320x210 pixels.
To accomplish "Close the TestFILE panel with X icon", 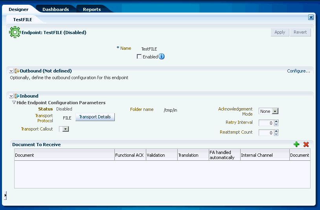I will point(311,17).
